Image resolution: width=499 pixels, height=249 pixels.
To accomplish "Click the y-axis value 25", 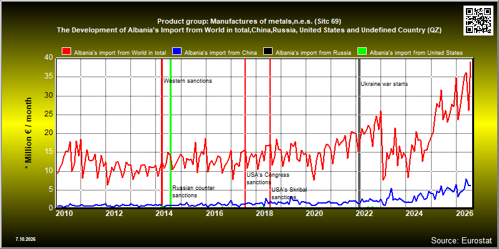I will (x=49, y=115).
